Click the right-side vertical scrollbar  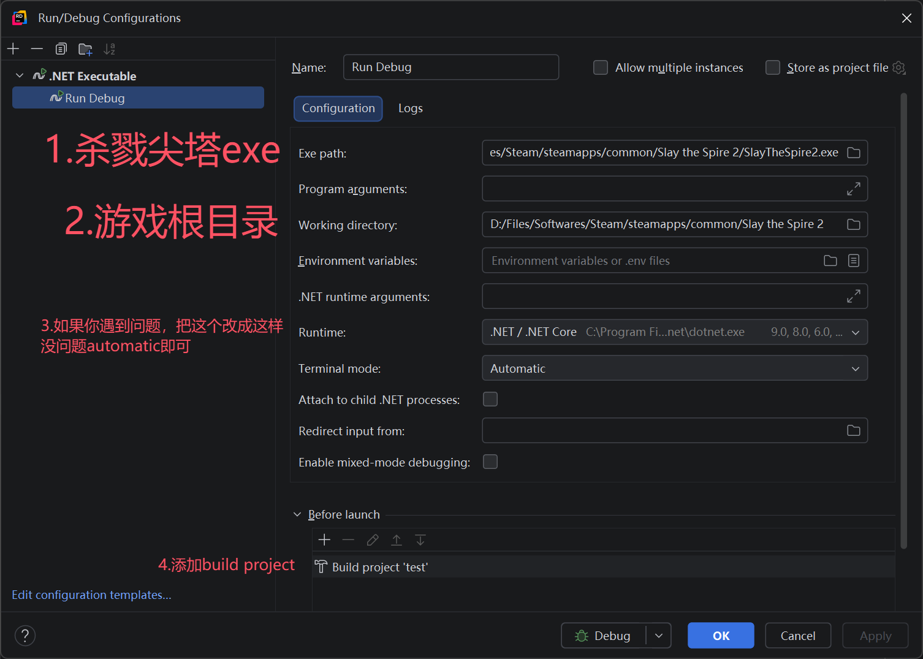tap(903, 321)
